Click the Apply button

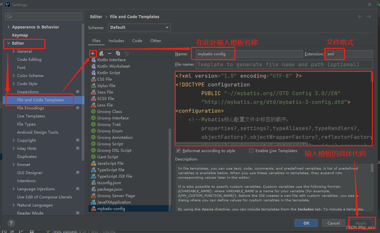coord(361,223)
